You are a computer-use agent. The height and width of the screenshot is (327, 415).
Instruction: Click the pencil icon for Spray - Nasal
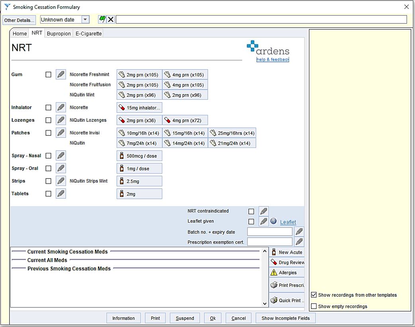61,156
